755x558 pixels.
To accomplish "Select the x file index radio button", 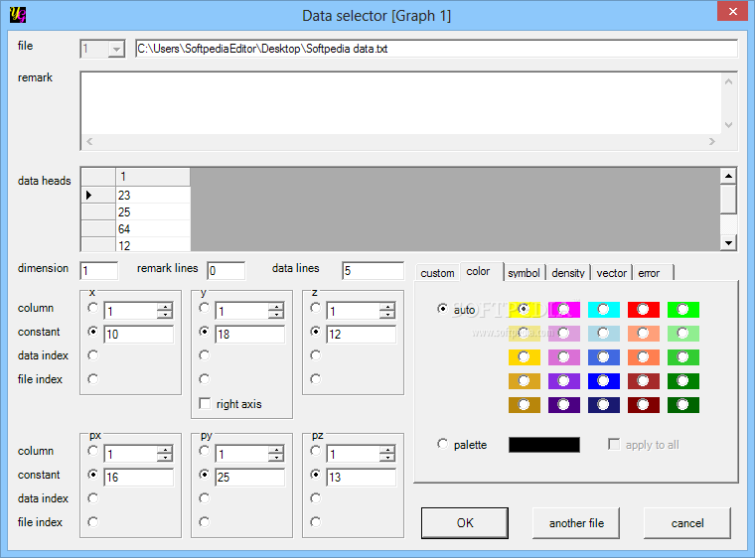I will (93, 379).
